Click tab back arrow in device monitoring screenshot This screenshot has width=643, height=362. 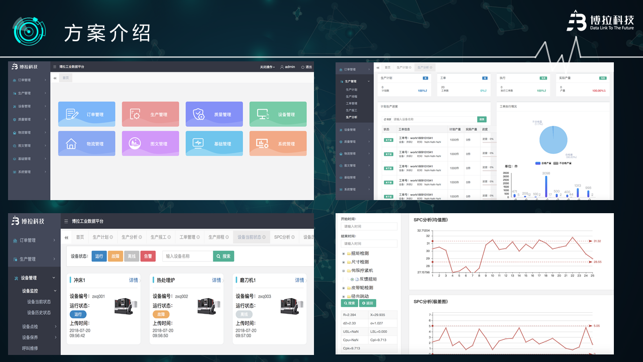pyautogui.click(x=67, y=237)
